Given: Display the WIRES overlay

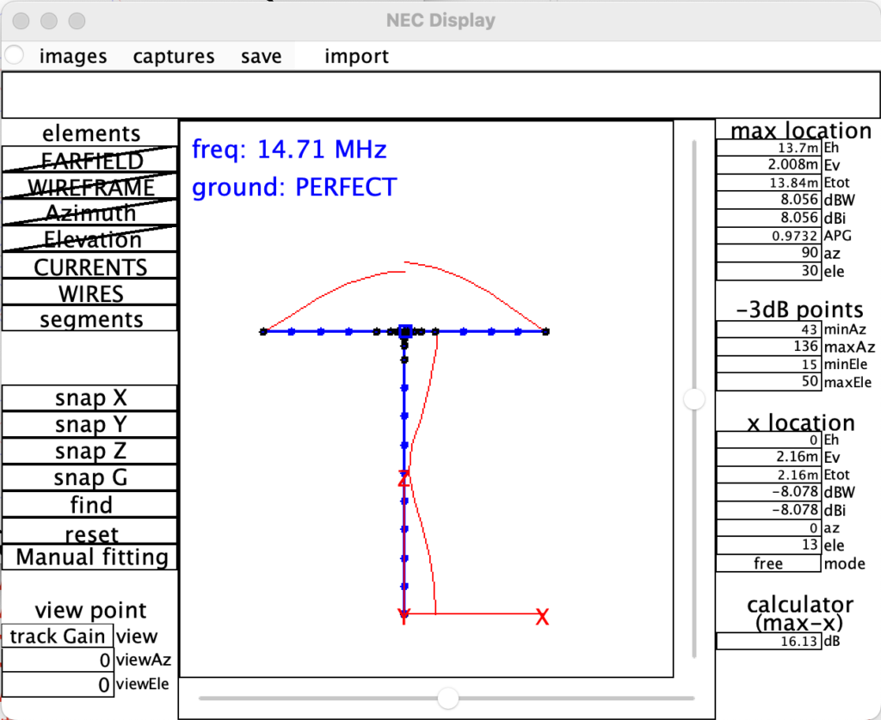Looking at the screenshot, I should pos(89,292).
